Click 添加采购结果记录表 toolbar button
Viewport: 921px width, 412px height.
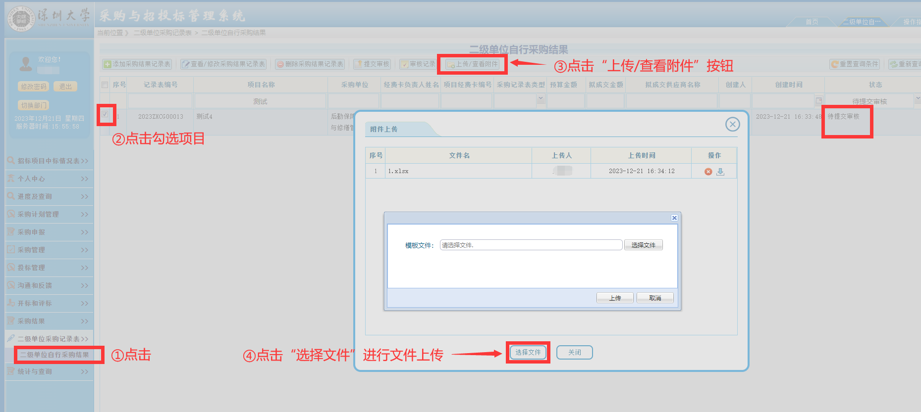coord(137,64)
